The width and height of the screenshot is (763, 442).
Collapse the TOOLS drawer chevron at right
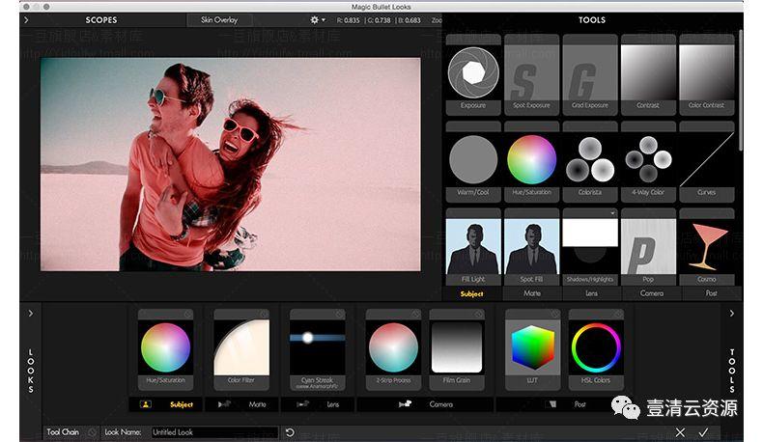pyautogui.click(x=732, y=314)
